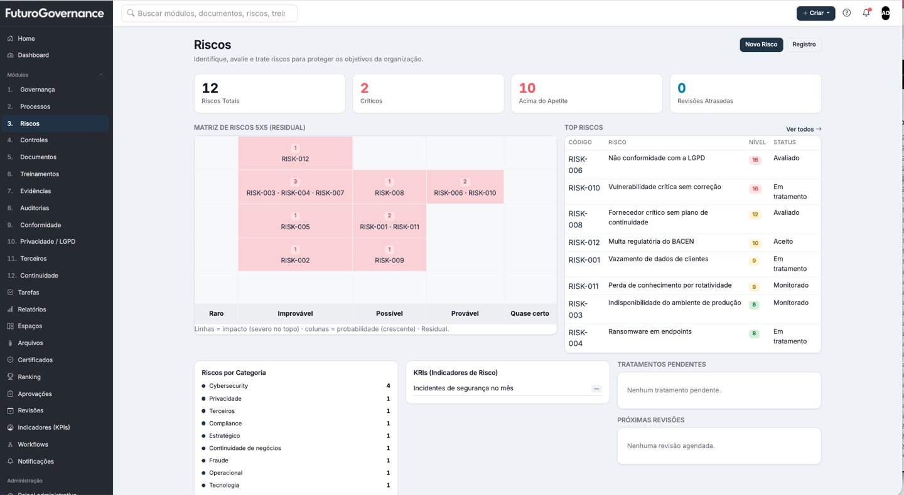Screen dimensions: 904x495
Task: Click the Revisões Atrasadas summary card
Action: point(746,93)
